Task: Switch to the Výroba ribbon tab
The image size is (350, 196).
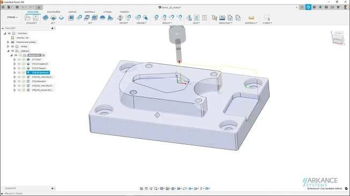Action: pyautogui.click(x=107, y=12)
